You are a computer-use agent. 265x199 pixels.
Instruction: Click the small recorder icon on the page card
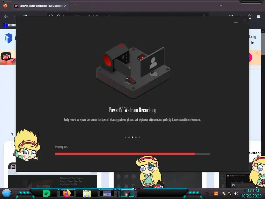13,167
